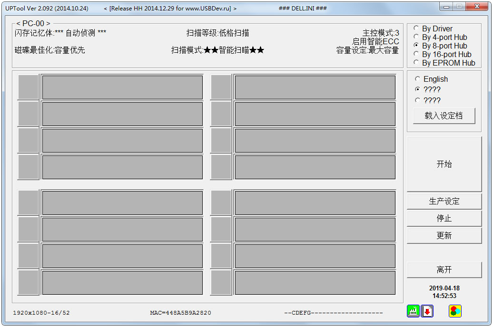The image size is (493, 327).
Task: Click the 1920x1080-16/52 status text
Action: point(41,313)
